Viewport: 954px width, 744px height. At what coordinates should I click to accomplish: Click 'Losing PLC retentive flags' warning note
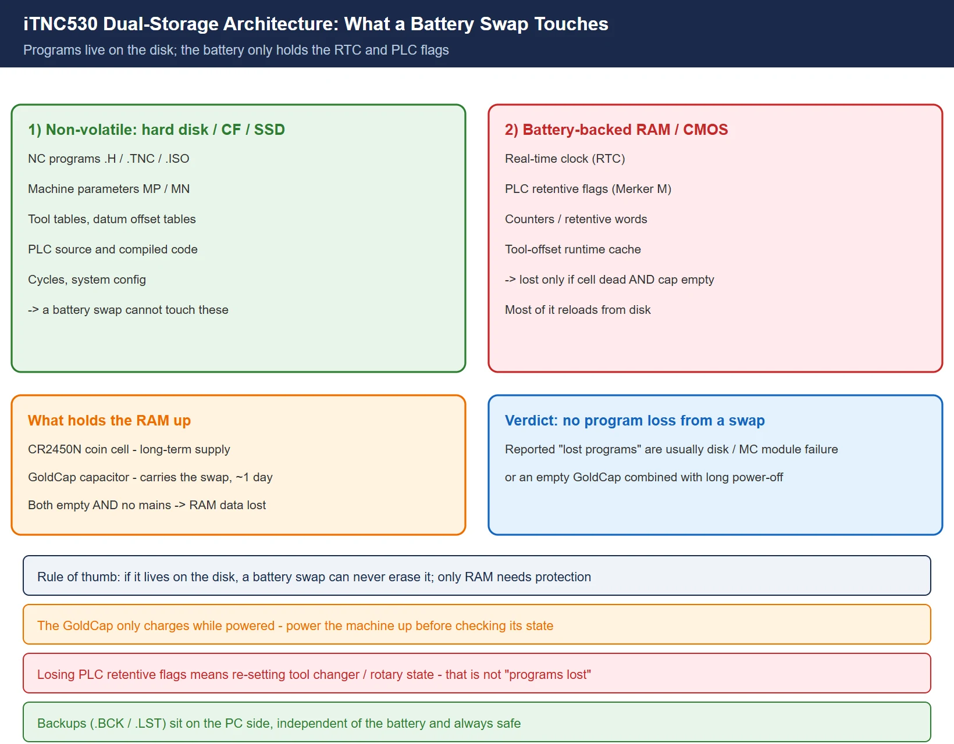click(x=477, y=673)
